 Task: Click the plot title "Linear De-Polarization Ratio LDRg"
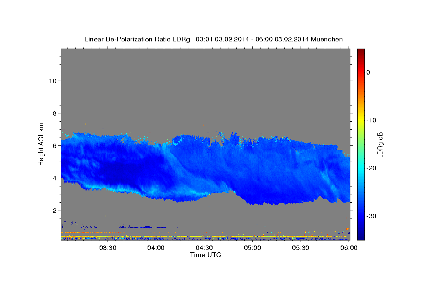[137, 39]
